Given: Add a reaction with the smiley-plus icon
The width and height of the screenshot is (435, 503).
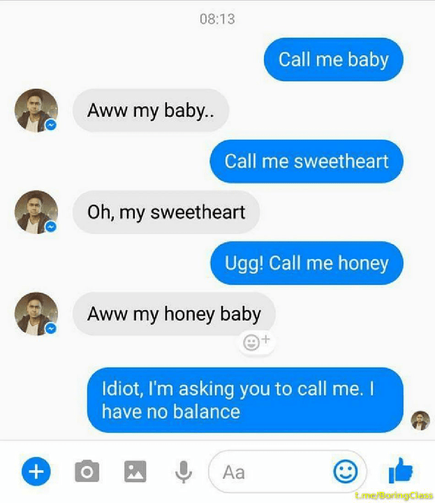Looking at the screenshot, I should point(256,342).
